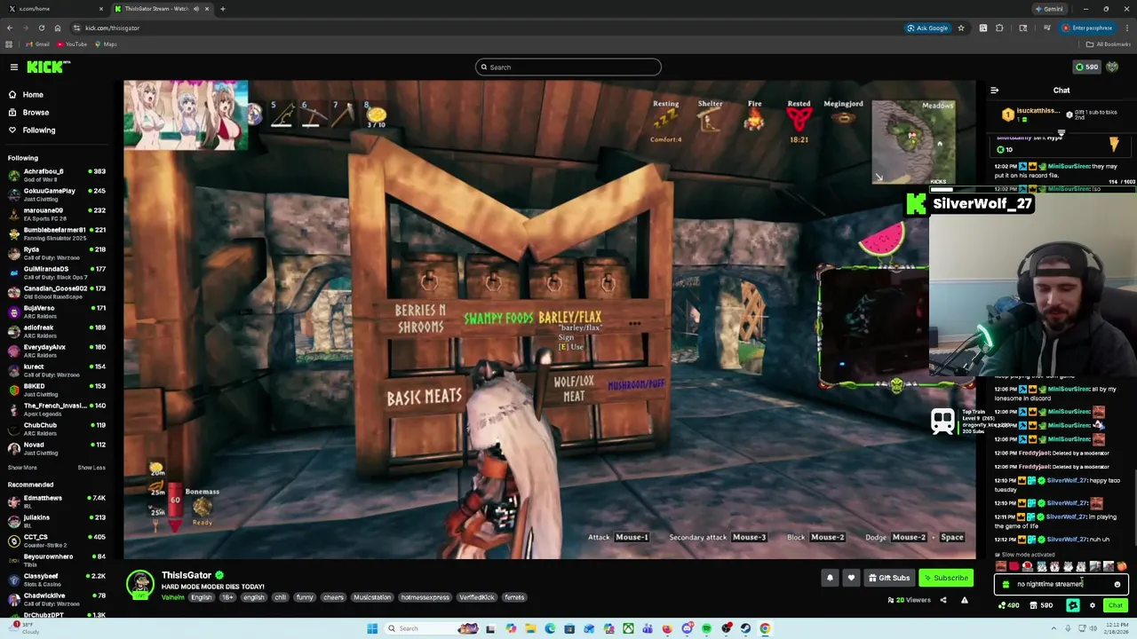Open the Achrafbou_6 channel

point(57,175)
